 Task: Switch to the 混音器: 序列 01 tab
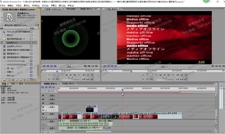coord(87,9)
